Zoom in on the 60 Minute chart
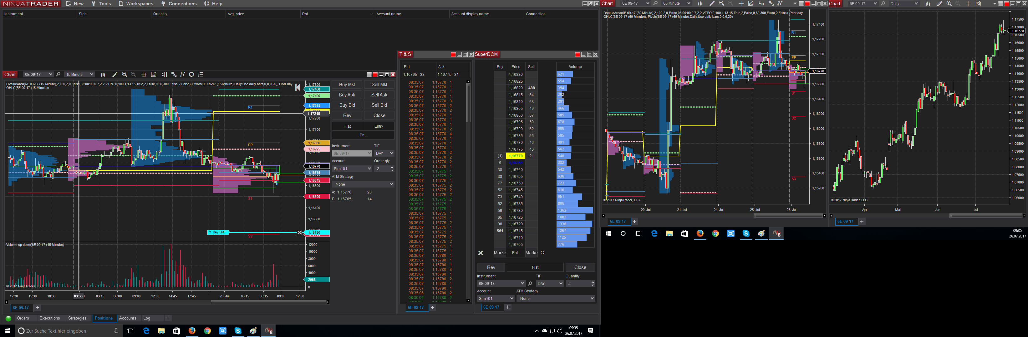The image size is (1028, 337). pyautogui.click(x=721, y=3)
